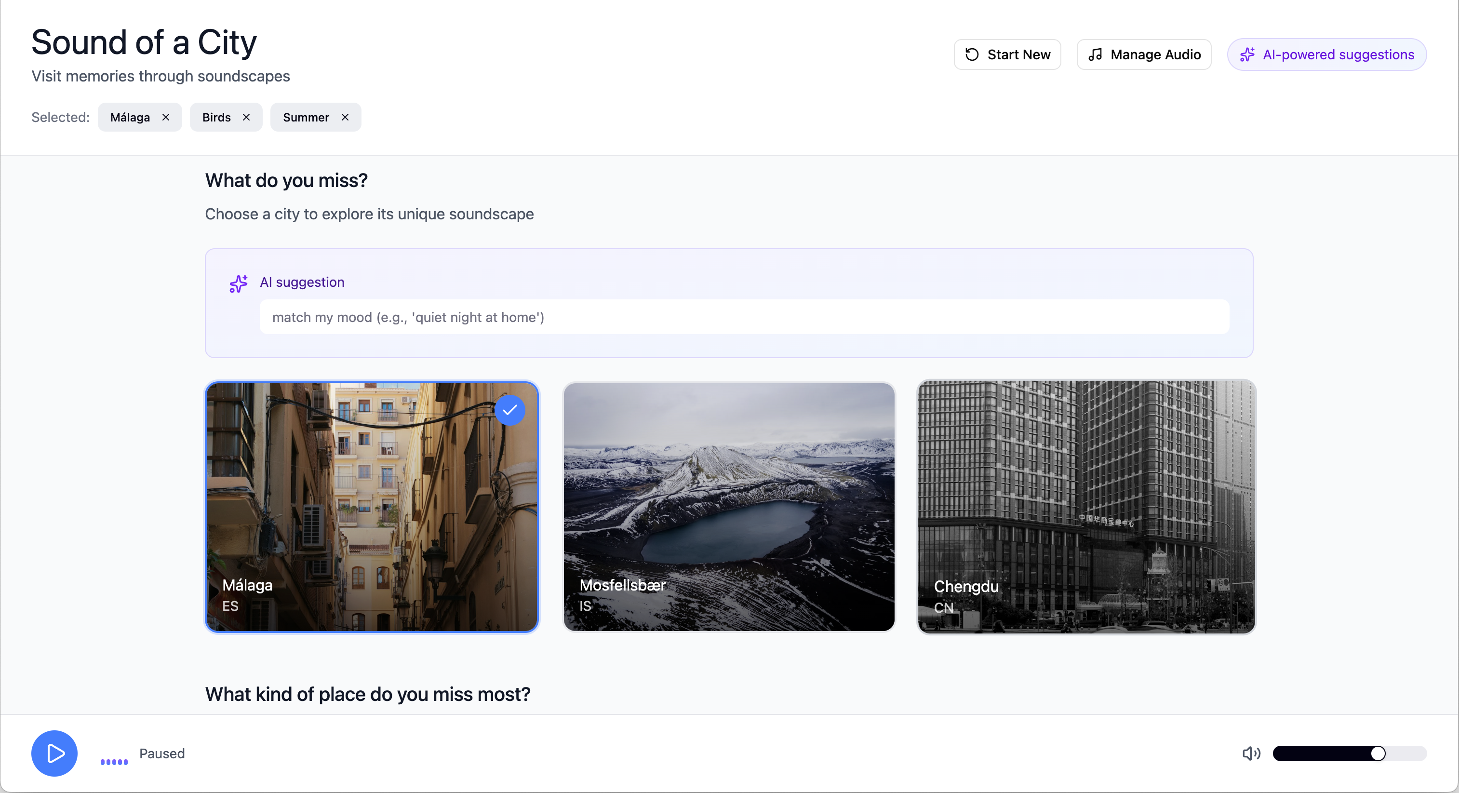Image resolution: width=1459 pixels, height=793 pixels.
Task: Select the Chengdu city card
Action: click(x=1086, y=507)
